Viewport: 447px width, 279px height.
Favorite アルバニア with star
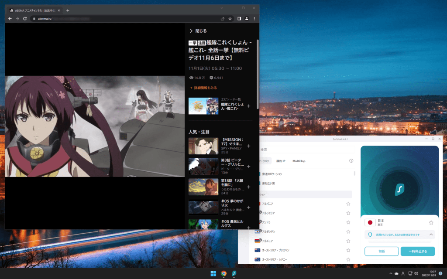[348, 204]
